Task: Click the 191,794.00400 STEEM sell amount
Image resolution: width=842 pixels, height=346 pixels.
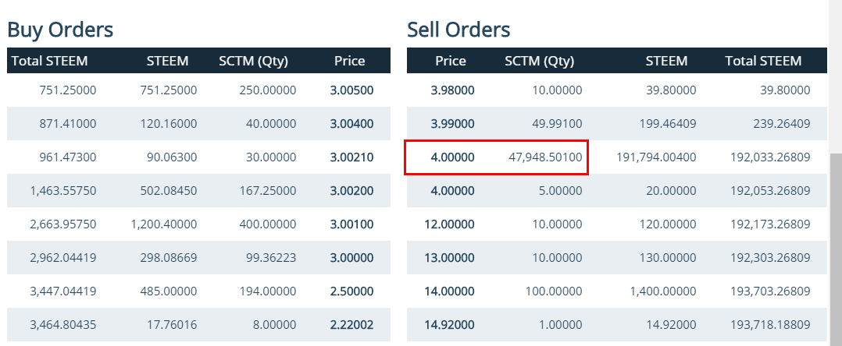Action: coord(656,157)
